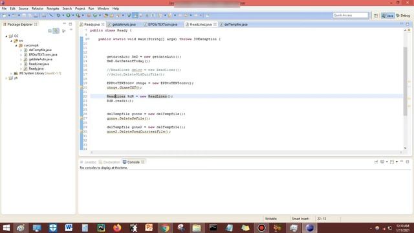
Task: Open the Navigate menu
Action: click(x=53, y=8)
